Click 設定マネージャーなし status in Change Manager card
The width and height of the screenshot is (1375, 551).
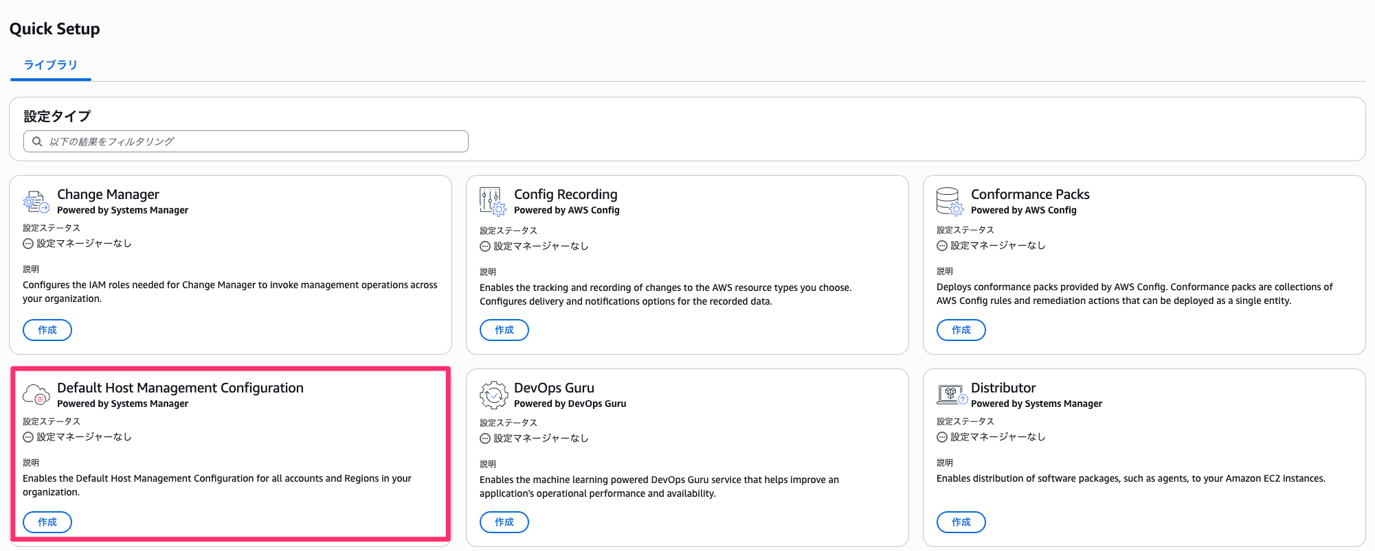(84, 244)
